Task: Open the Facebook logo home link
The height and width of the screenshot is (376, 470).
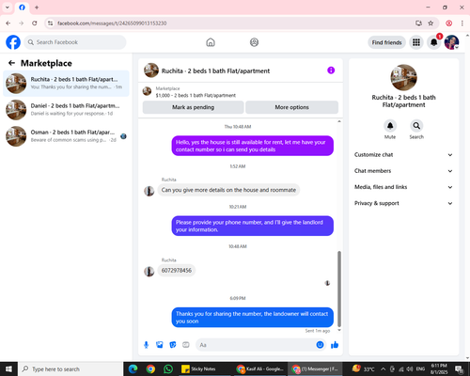Action: (x=13, y=42)
